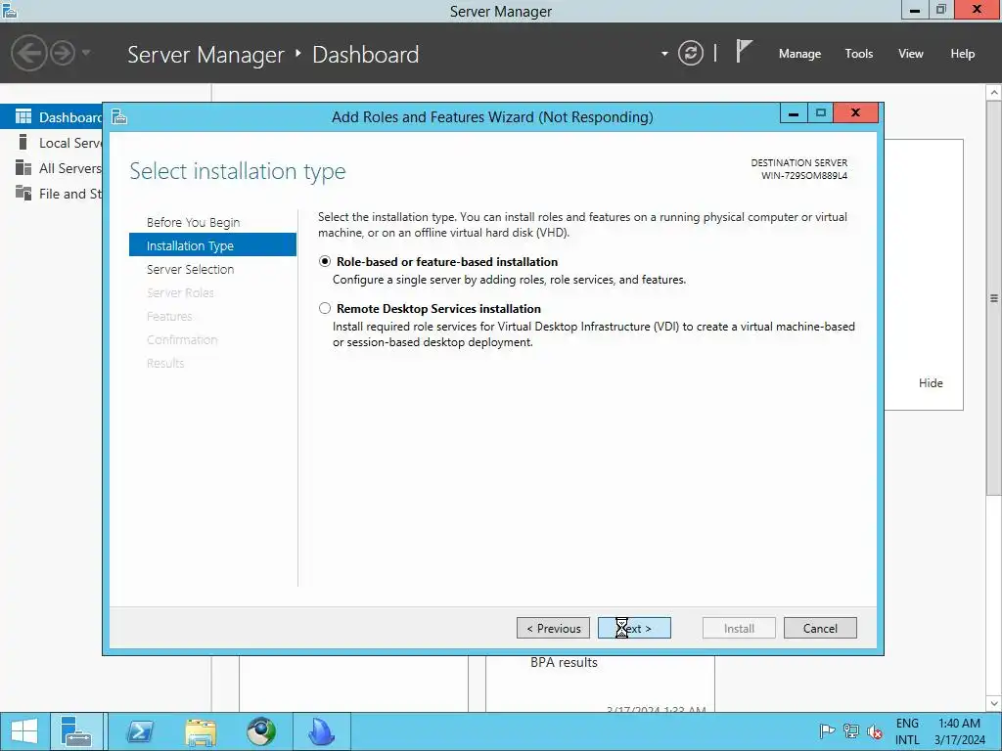Open the Tools menu
1002x751 pixels.
click(859, 54)
